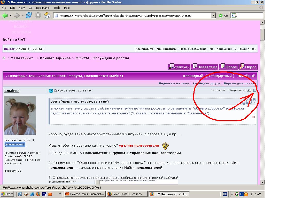
Task: Click the "Версия для печати" link
Action: pyautogui.click(x=240, y=83)
